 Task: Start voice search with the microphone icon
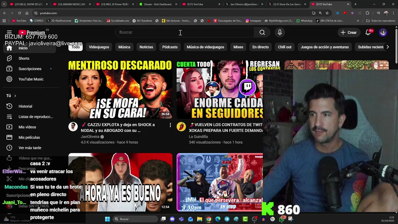[280, 32]
